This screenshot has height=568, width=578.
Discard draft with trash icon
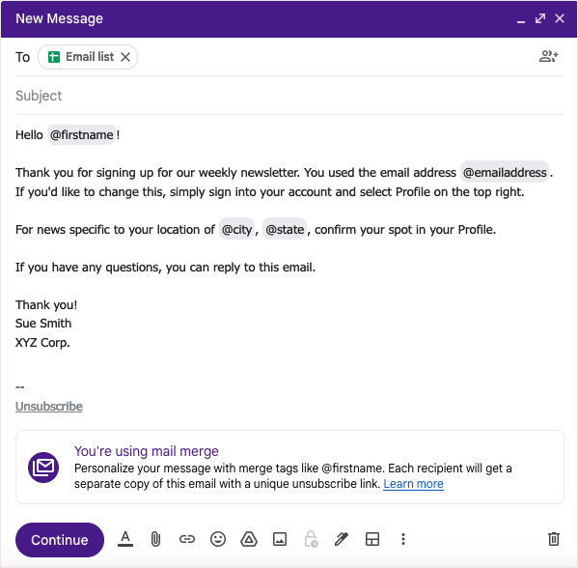tap(554, 539)
